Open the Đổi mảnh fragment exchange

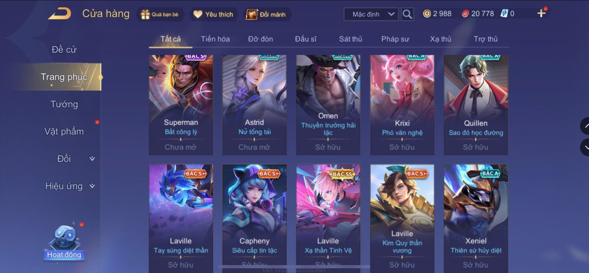pyautogui.click(x=267, y=14)
